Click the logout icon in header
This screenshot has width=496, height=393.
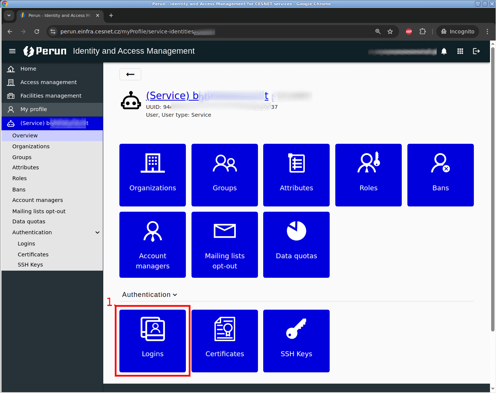(x=476, y=51)
